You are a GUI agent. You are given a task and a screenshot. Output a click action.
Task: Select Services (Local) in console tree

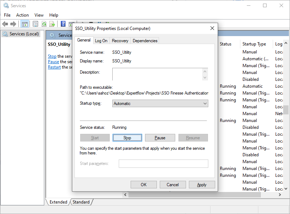[24, 34]
